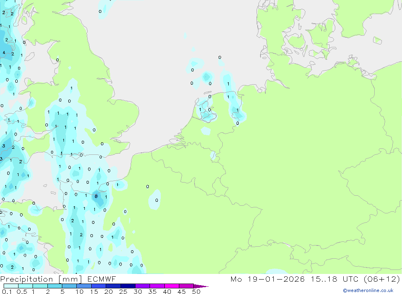402x294 pixels.
Task: Click the '(06+12)' forecast run text
Action: point(382,279)
